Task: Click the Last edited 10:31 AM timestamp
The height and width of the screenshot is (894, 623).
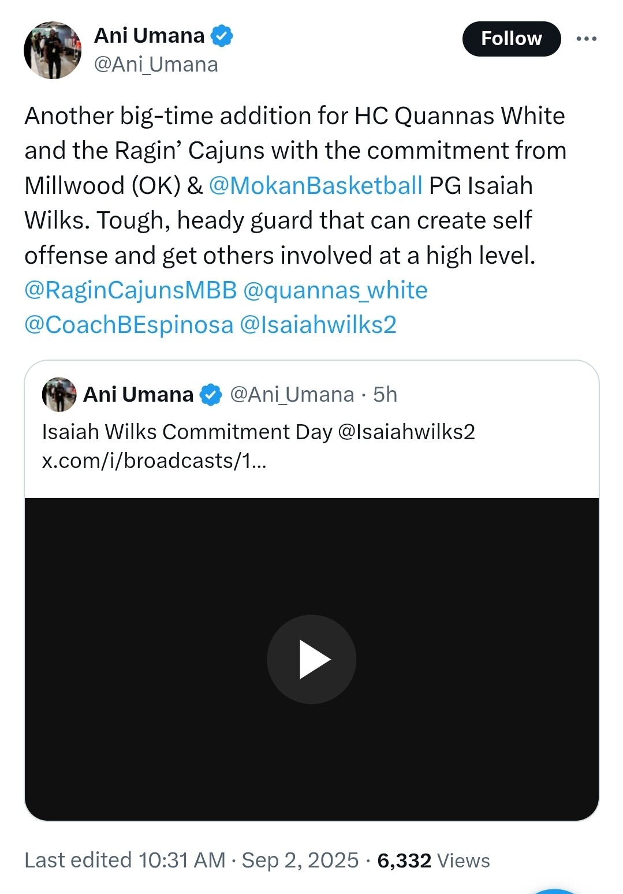Action: pyautogui.click(x=125, y=860)
